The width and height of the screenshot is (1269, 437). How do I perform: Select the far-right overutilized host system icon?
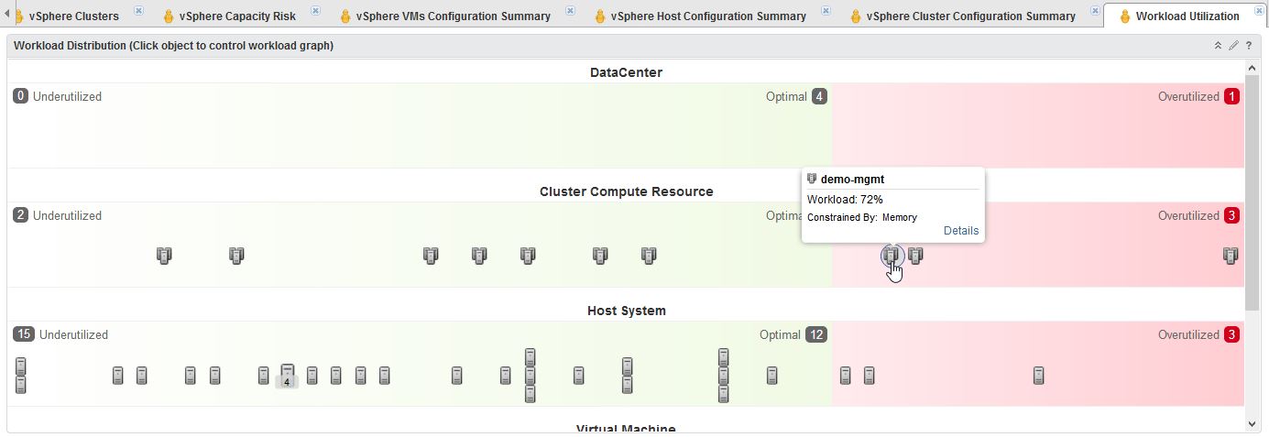[x=1038, y=376]
